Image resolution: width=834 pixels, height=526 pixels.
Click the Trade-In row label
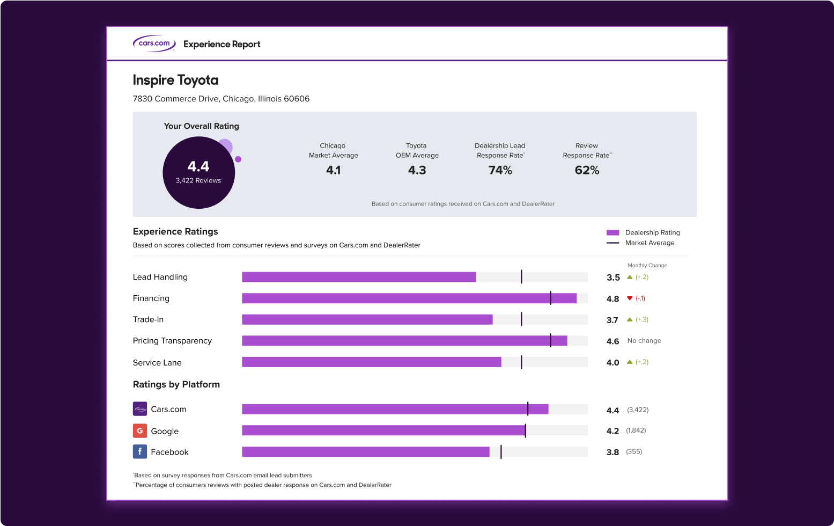pyautogui.click(x=148, y=319)
